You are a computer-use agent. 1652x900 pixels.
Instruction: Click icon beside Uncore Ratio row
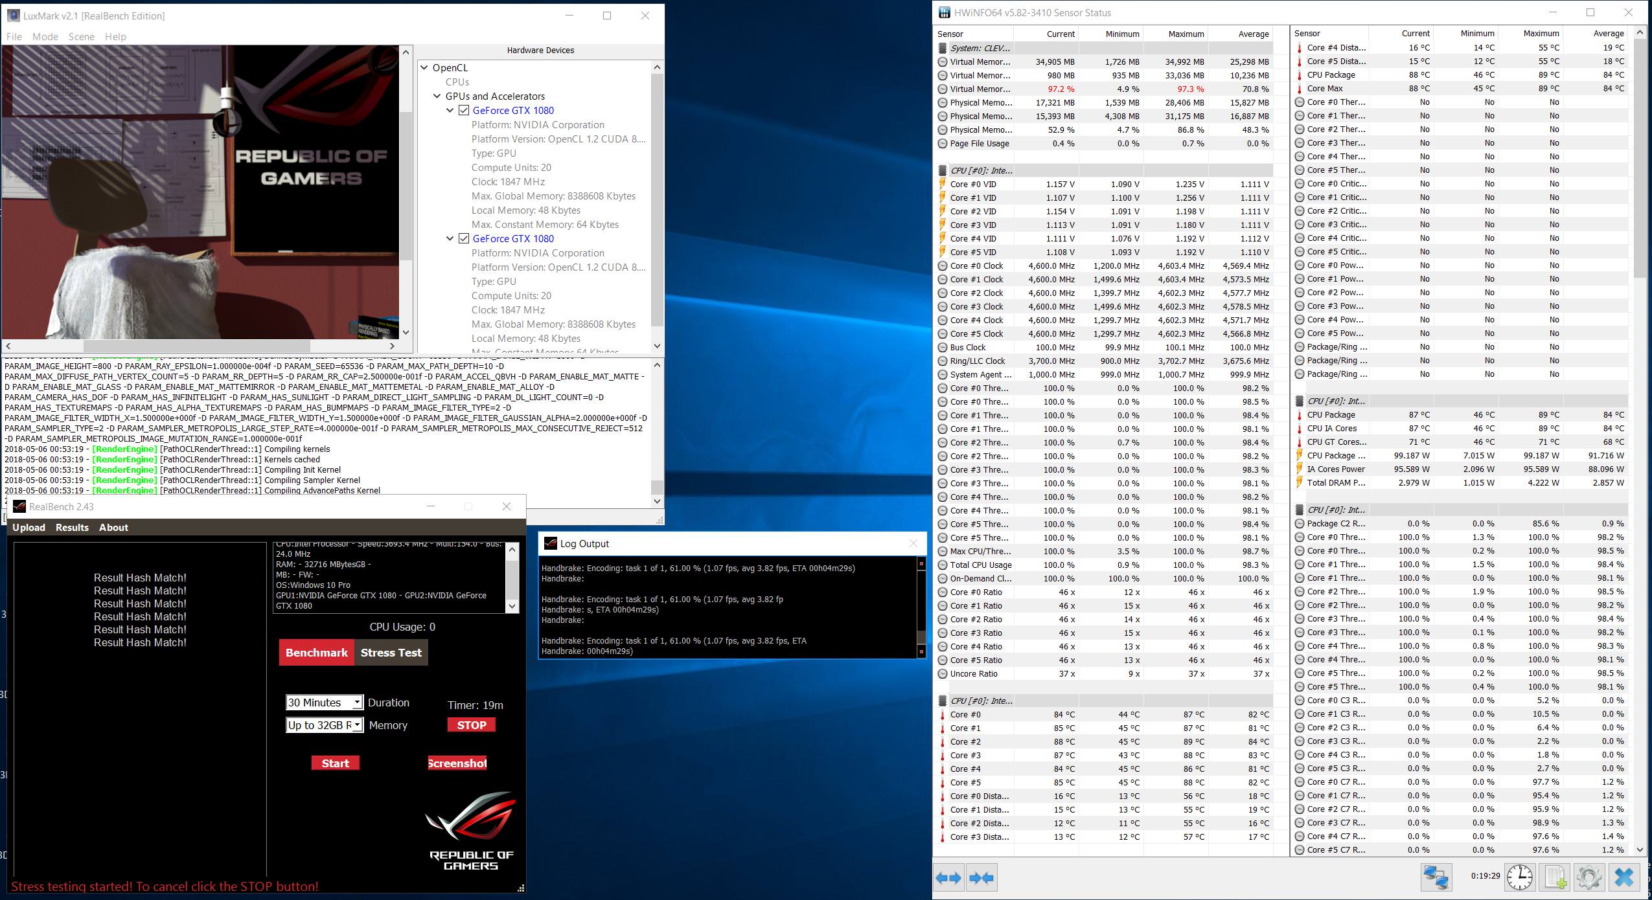pos(943,673)
